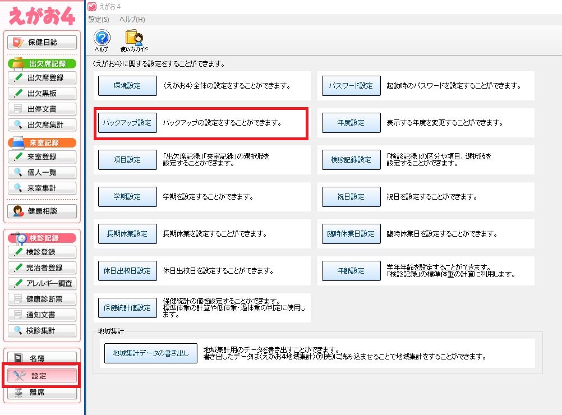This screenshot has width=562, height=415.
Task: Click text 長期休業を設定することができます。
Action: pyautogui.click(x=215, y=234)
